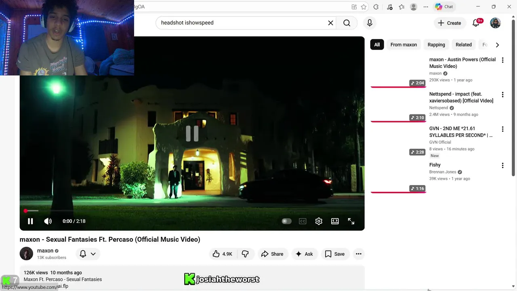Open player settings gear
517x291 pixels.
319,221
